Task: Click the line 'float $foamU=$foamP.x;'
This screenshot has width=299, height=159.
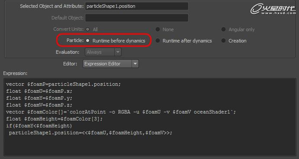Action: [x=39, y=91]
